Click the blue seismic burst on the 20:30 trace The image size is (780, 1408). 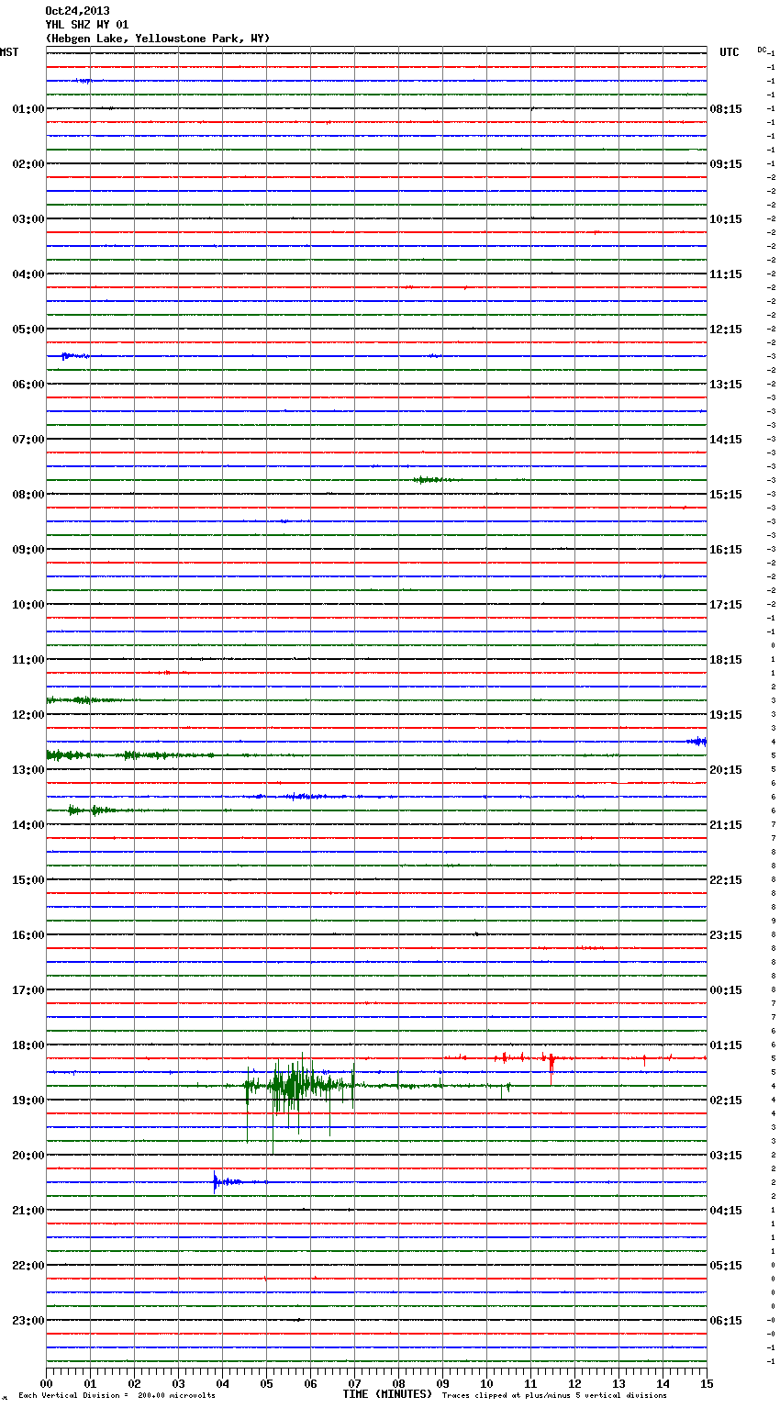[226, 1182]
